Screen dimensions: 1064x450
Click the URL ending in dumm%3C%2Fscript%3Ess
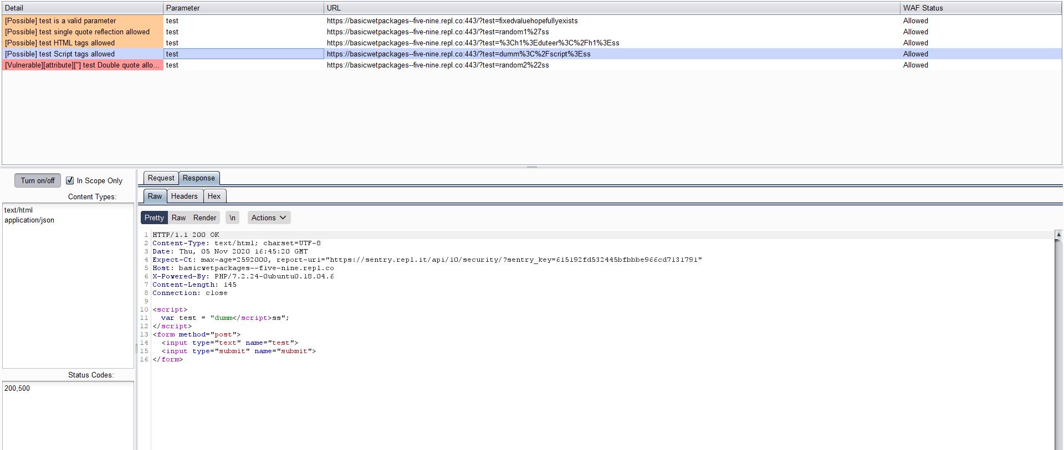(x=459, y=54)
